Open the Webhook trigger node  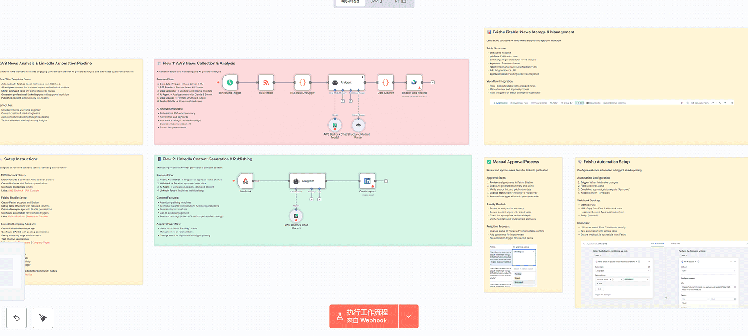(x=245, y=181)
